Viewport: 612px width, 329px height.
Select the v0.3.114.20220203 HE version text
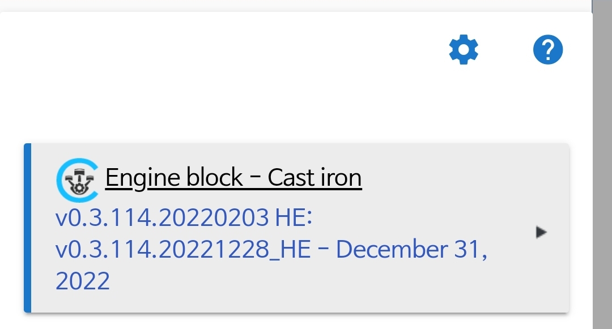click(x=184, y=217)
